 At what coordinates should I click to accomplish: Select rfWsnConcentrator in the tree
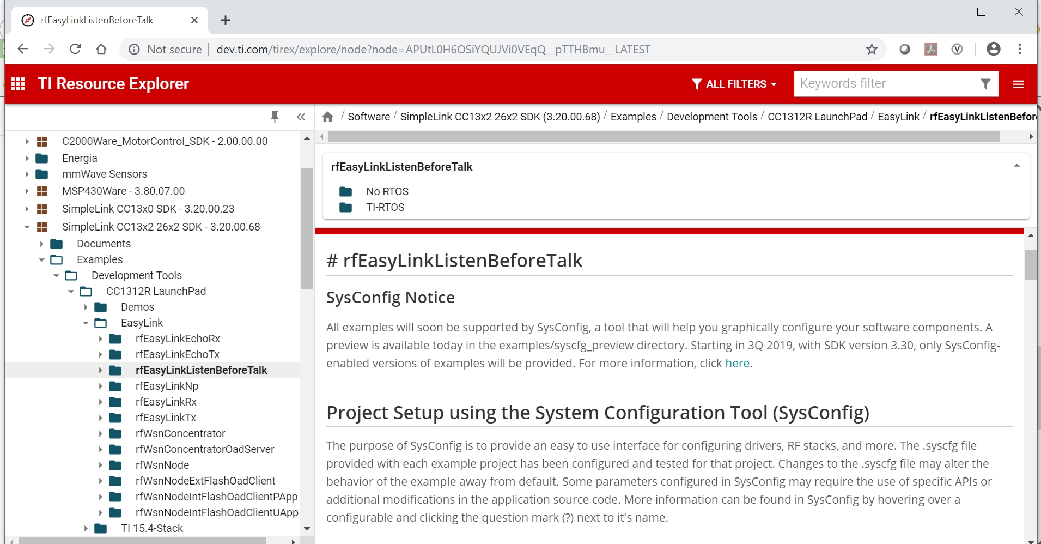[x=180, y=433]
